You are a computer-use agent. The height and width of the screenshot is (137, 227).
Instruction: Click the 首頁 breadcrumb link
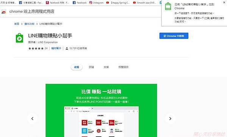pyautogui.click(x=17, y=24)
